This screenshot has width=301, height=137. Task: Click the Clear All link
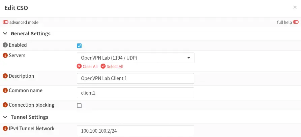[x=90, y=66]
